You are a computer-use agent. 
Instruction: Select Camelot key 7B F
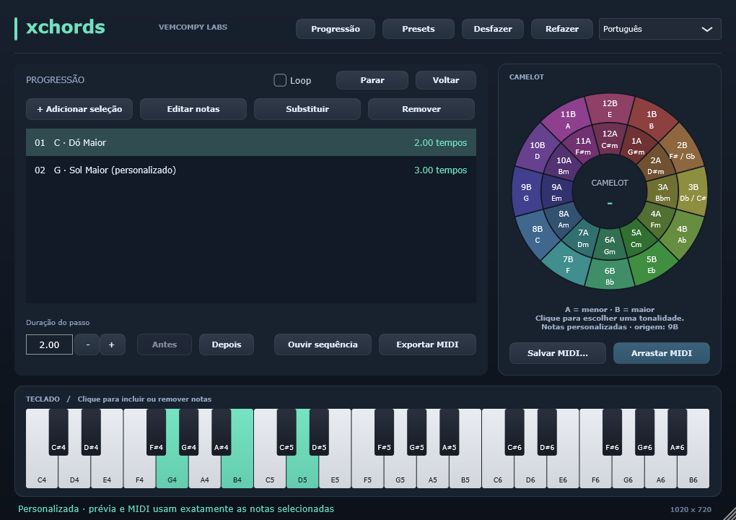pos(568,264)
